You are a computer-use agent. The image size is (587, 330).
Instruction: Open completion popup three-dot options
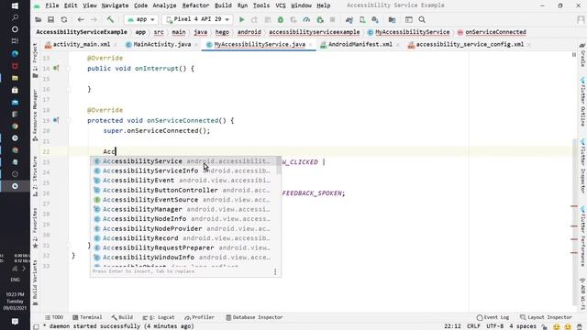point(275,272)
